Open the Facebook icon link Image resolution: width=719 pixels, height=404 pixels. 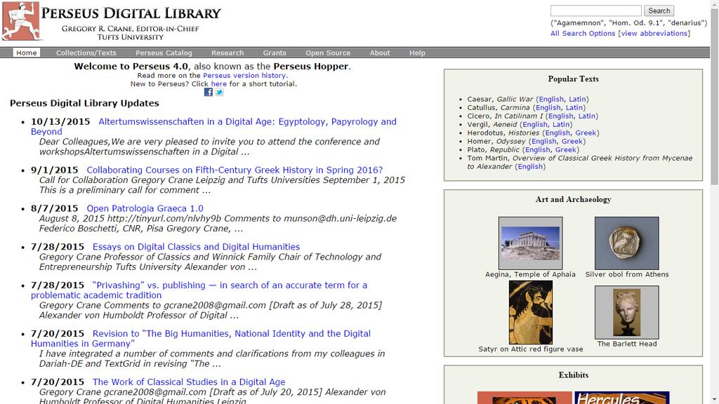pyautogui.click(x=208, y=92)
